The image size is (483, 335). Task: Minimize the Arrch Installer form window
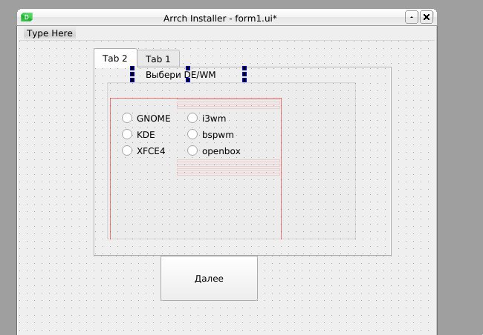coord(411,17)
